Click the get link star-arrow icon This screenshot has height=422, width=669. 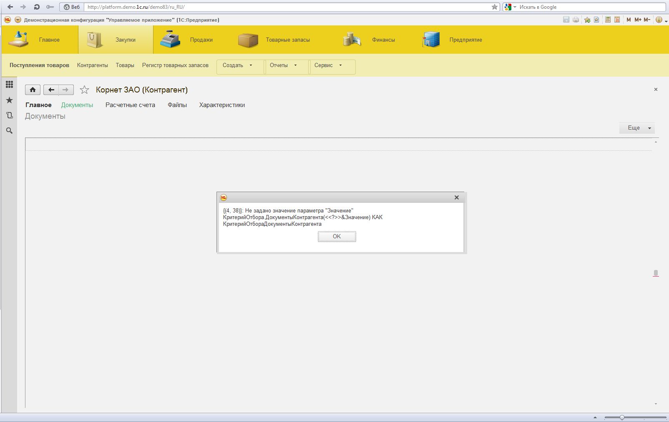(x=587, y=20)
